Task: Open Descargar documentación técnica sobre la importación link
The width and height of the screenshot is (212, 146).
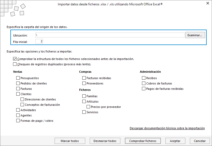Action: tap(167, 128)
